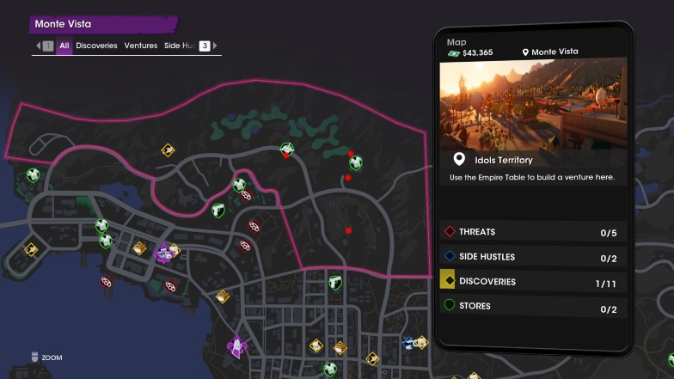Go to the previous filter page with the left arrow
674x379 pixels.
pos(38,46)
